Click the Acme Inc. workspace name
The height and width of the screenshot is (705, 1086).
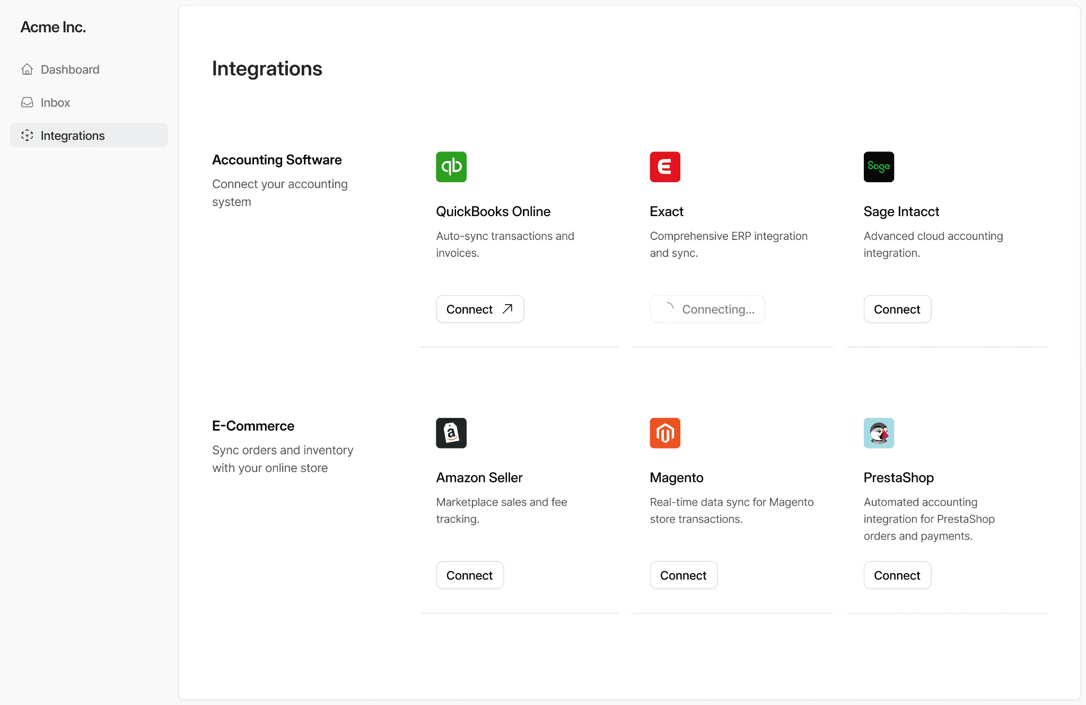coord(53,27)
